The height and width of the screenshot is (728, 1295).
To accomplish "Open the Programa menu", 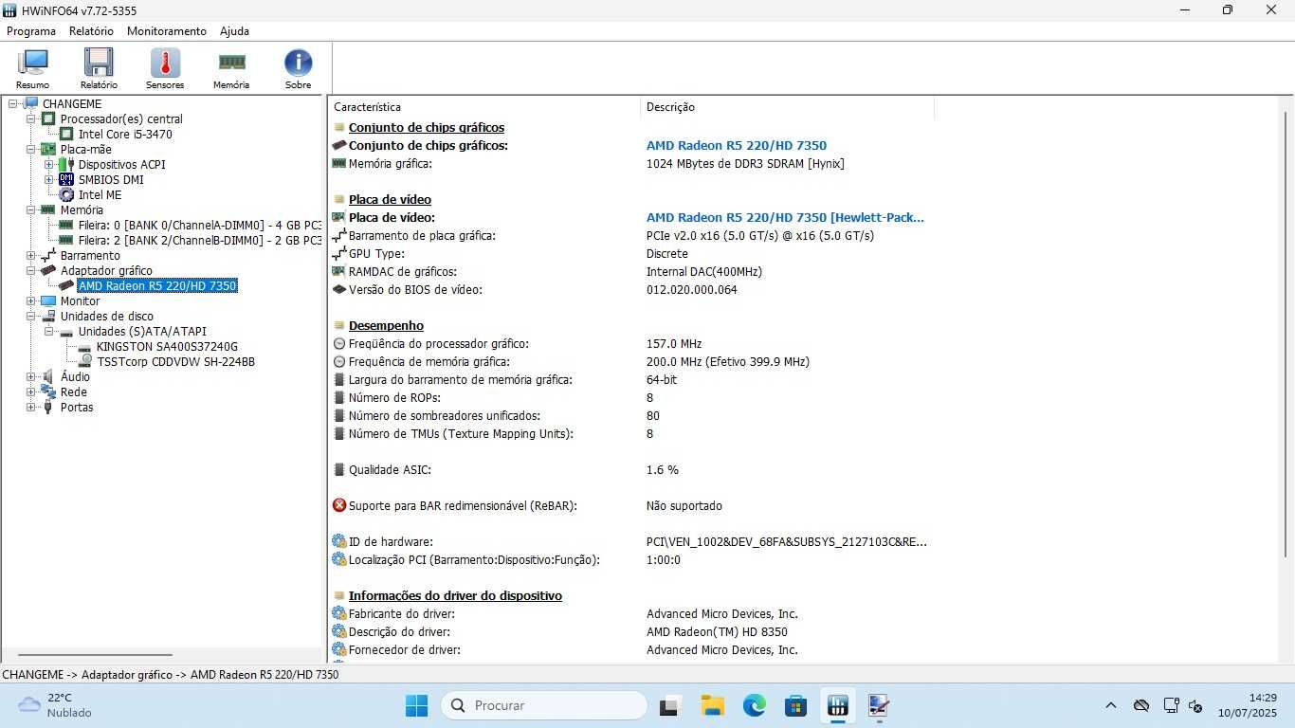I will (x=31, y=31).
